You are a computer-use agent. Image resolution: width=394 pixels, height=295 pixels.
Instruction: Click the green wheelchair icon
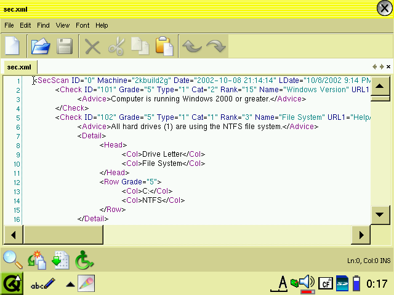pyautogui.click(x=84, y=260)
